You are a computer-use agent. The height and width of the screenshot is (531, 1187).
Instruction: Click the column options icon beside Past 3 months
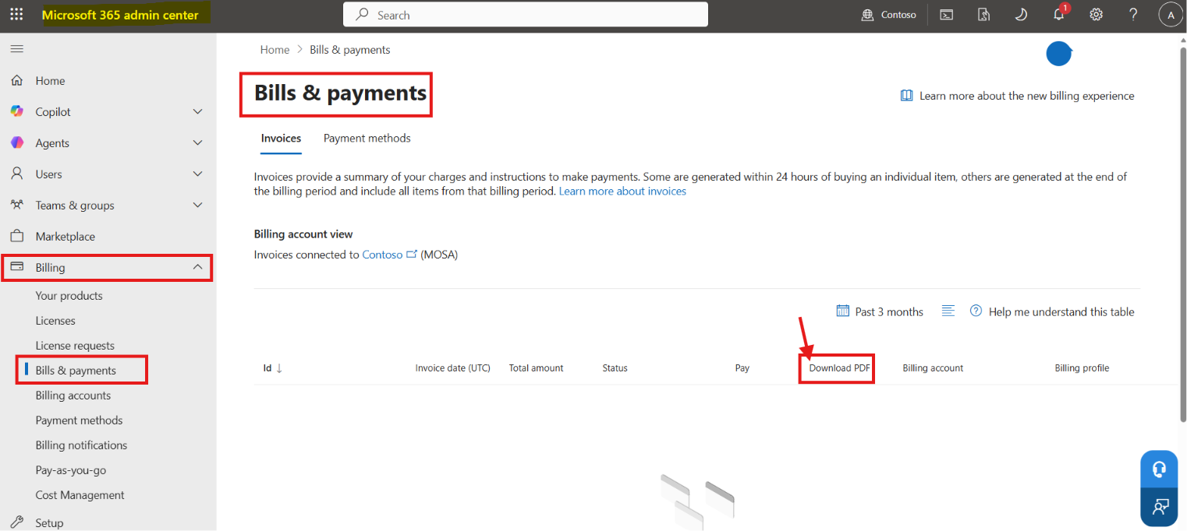point(948,311)
